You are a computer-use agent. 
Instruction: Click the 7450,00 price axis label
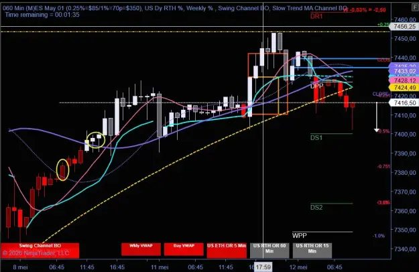tap(404, 39)
